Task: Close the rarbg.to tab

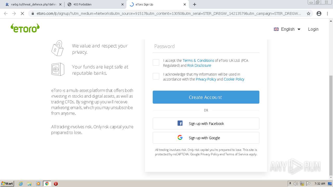Action: tap(60, 4)
